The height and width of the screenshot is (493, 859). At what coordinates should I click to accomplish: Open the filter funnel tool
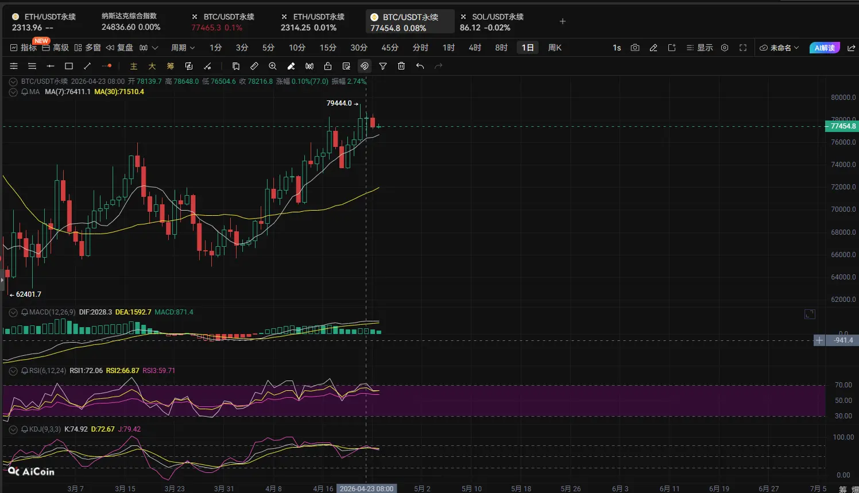383,66
